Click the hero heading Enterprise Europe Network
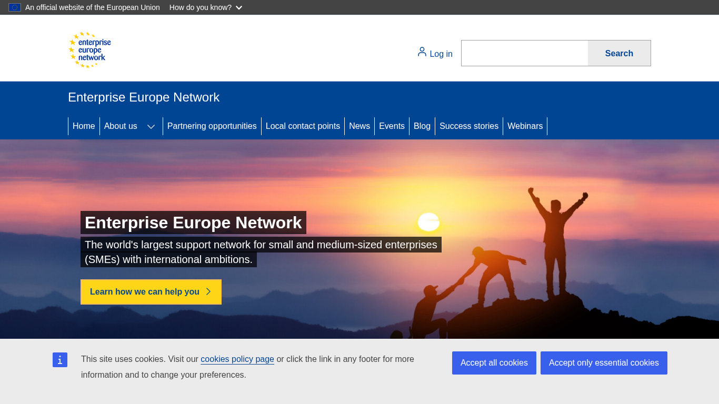719x404 pixels. tap(193, 223)
